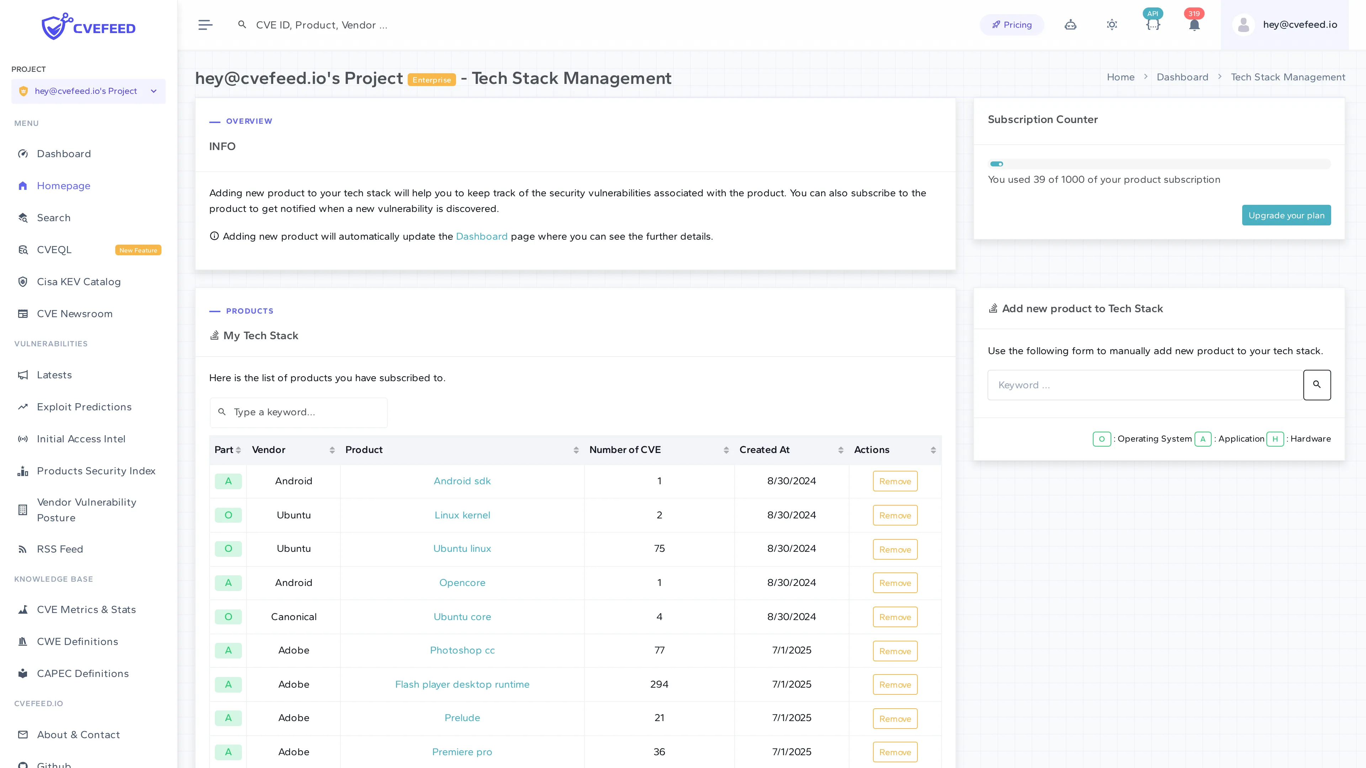Sort products by Number of CVE
Screen dimensions: 1366x768
coord(726,450)
